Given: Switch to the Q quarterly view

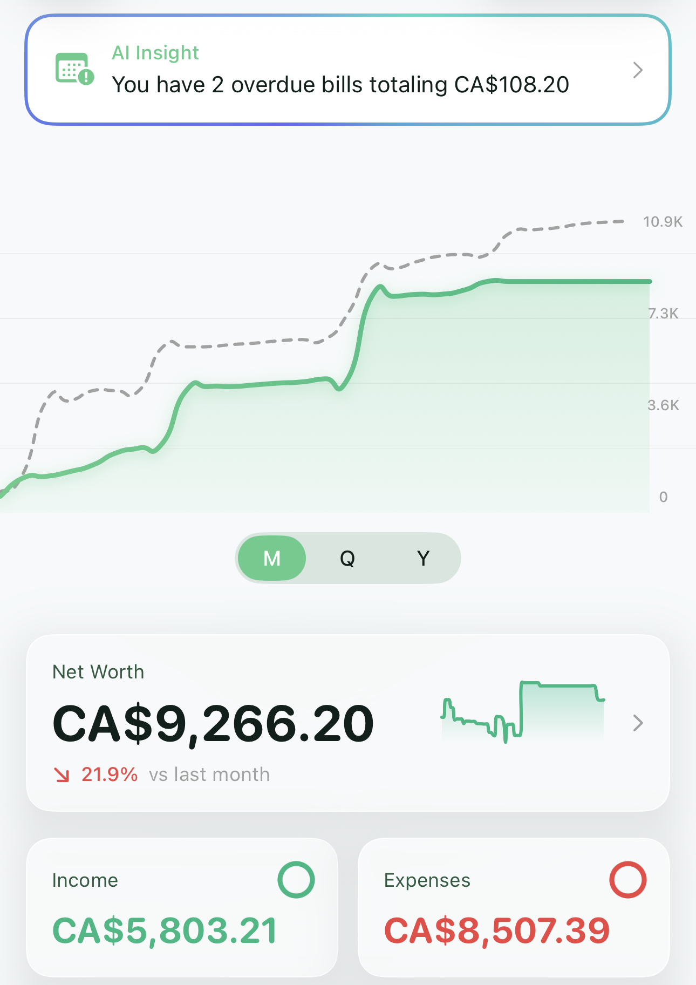Looking at the screenshot, I should 348,559.
